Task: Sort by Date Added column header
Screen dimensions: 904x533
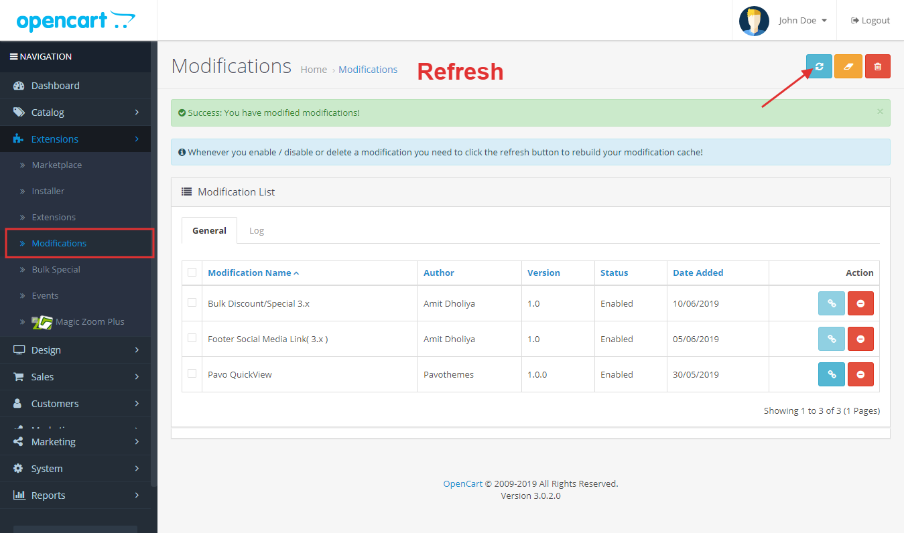Action: pos(698,273)
